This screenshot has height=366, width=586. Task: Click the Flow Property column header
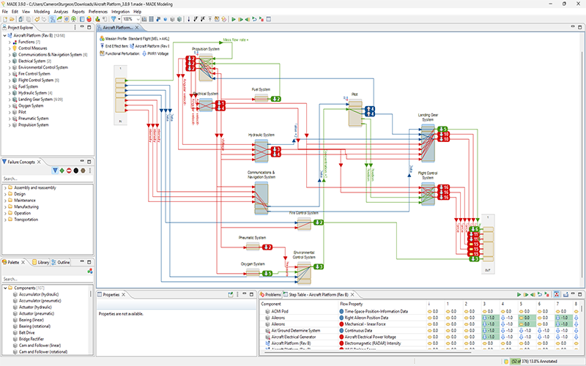[x=351, y=304]
